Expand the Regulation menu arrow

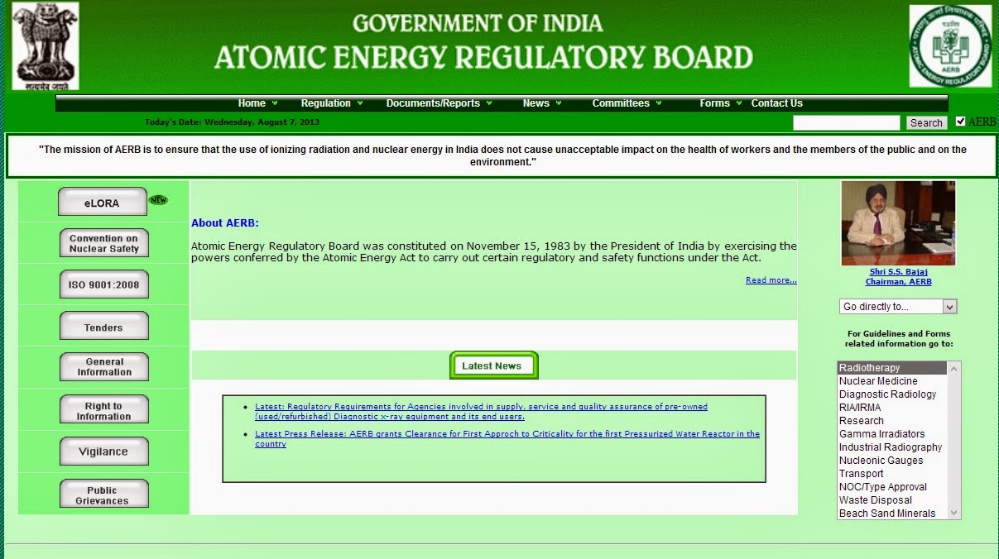360,103
